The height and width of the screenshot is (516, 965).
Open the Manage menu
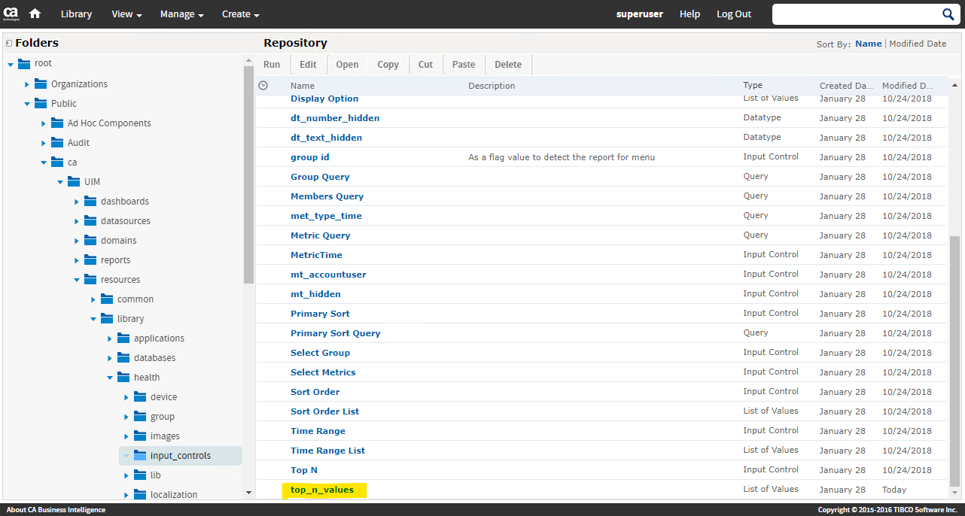[x=181, y=14]
